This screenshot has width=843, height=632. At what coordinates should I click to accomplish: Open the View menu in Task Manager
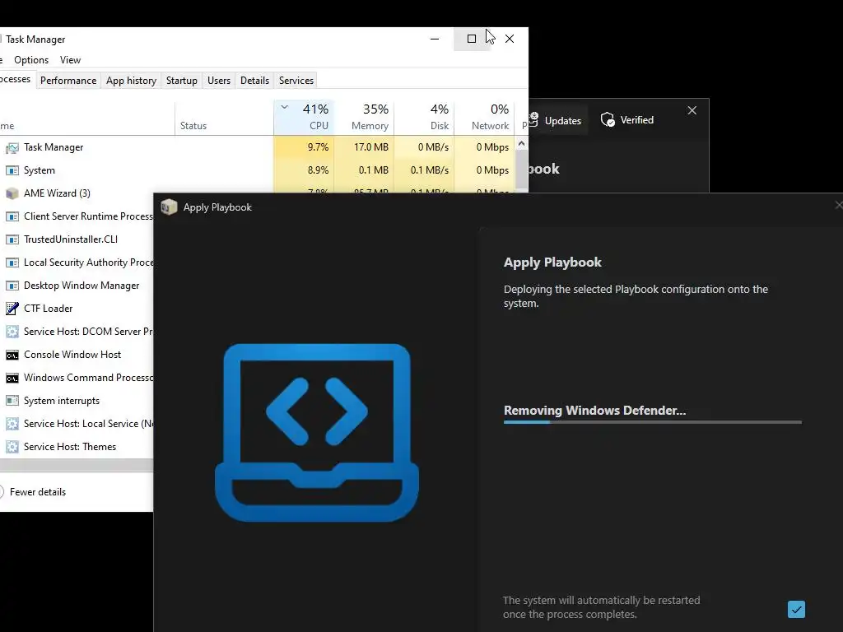71,59
